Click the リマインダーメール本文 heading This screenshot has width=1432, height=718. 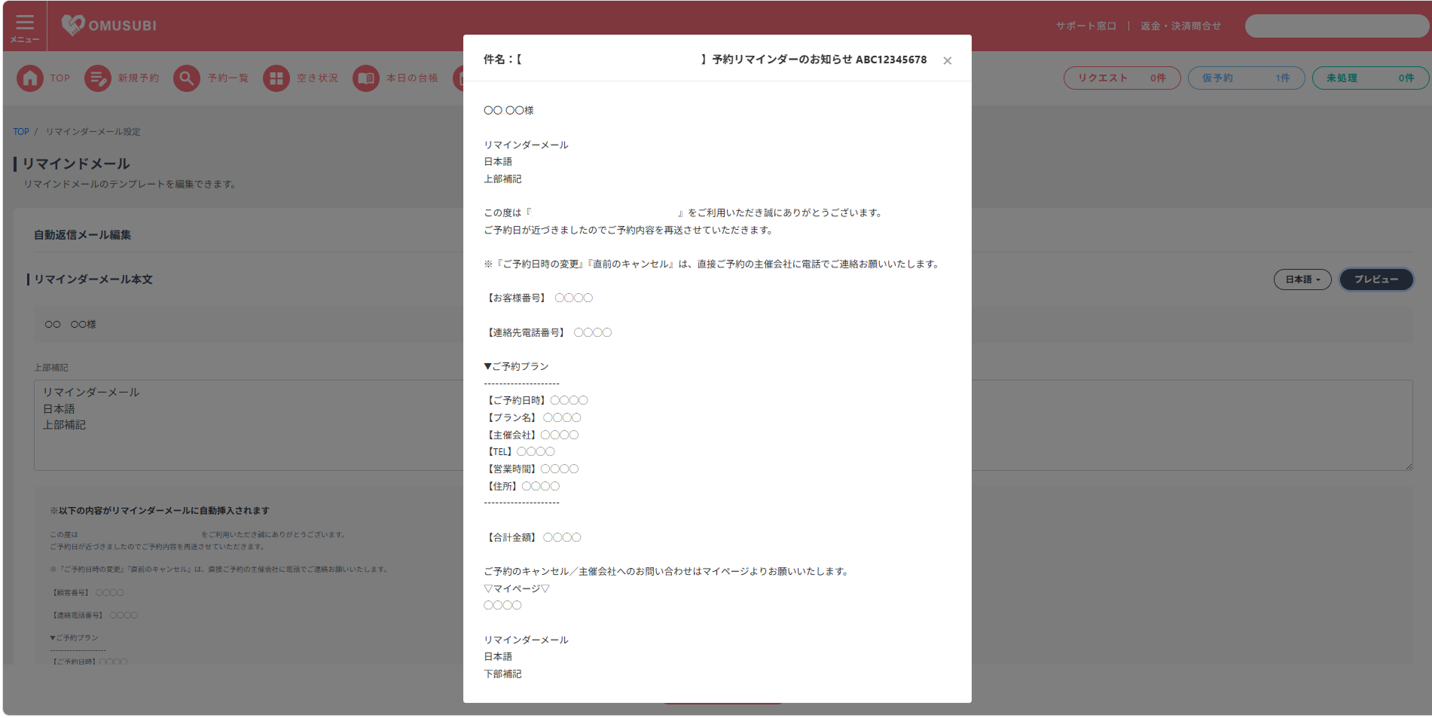click(x=93, y=280)
